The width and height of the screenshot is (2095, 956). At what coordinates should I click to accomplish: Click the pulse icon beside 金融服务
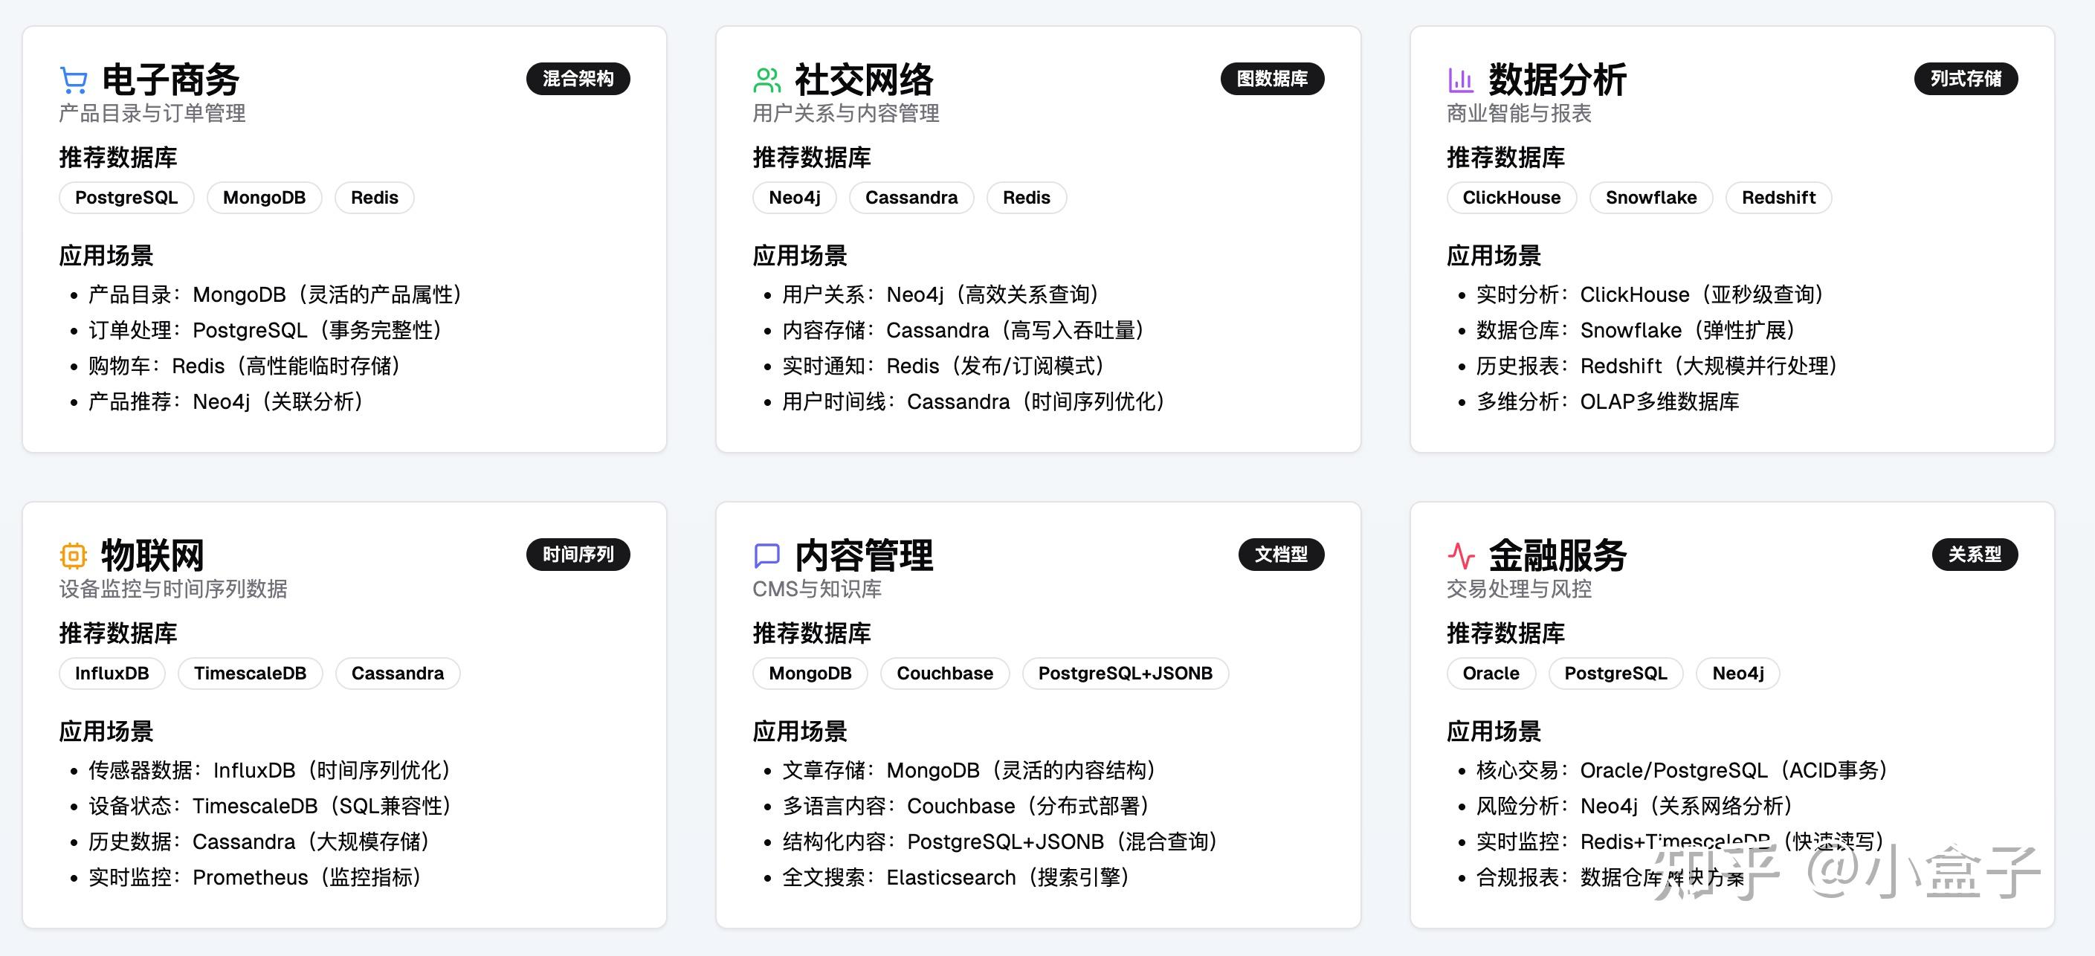pos(1461,555)
